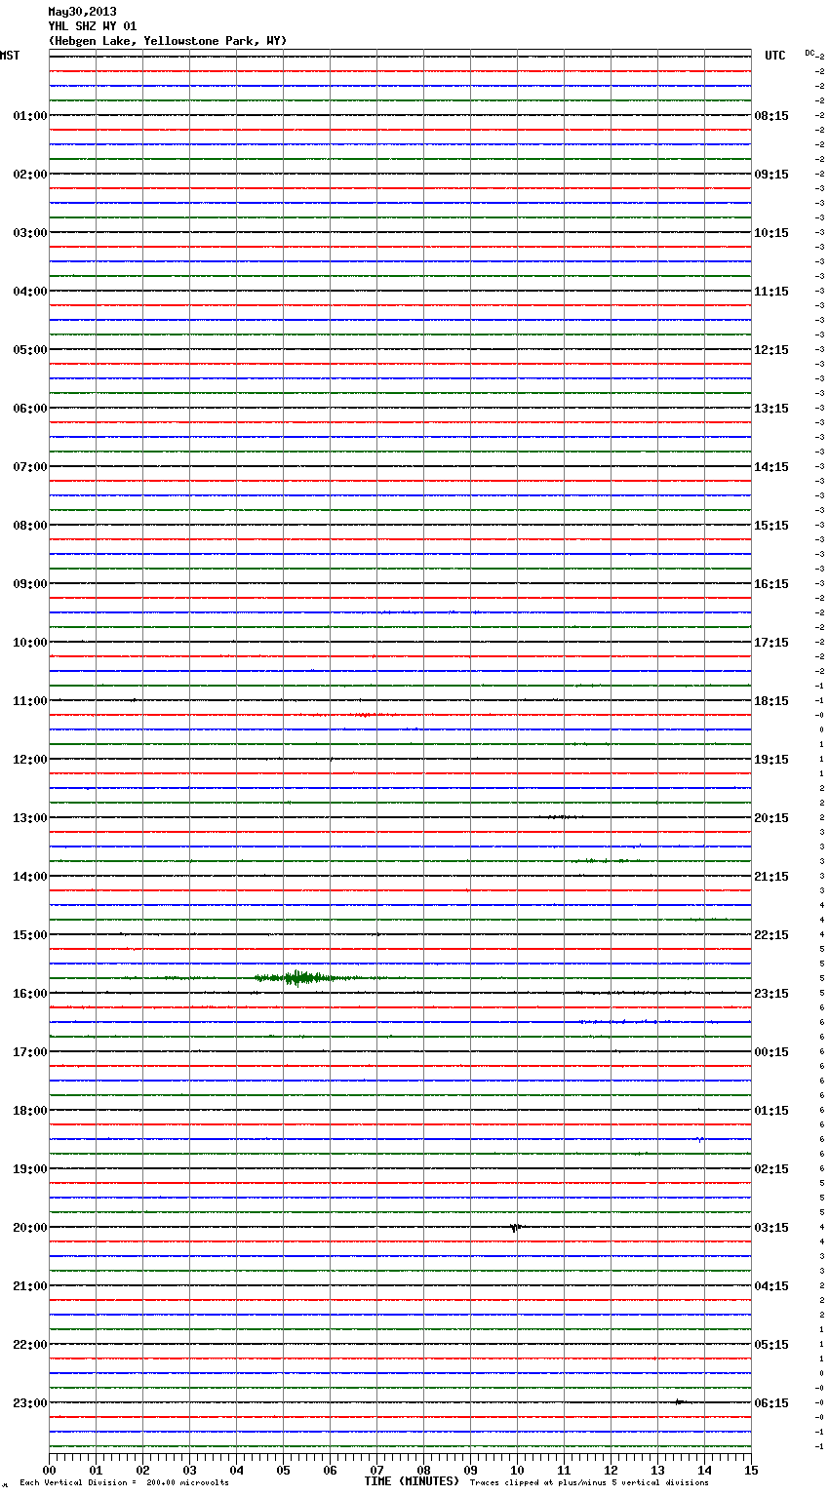Click the 23:15 UTC time label
The image size is (829, 1496).
coord(771,994)
